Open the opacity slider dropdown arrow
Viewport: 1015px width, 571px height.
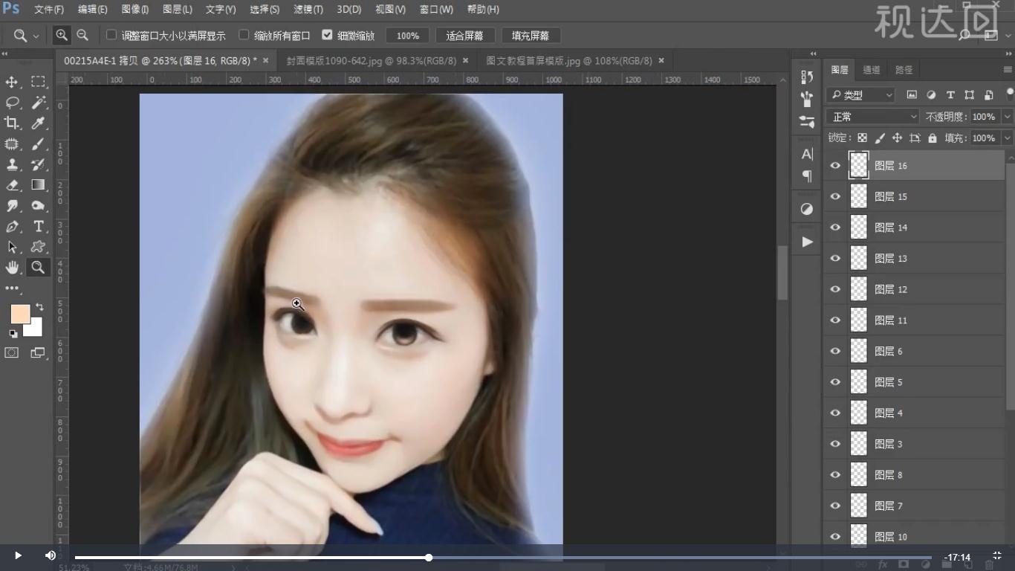click(1008, 117)
